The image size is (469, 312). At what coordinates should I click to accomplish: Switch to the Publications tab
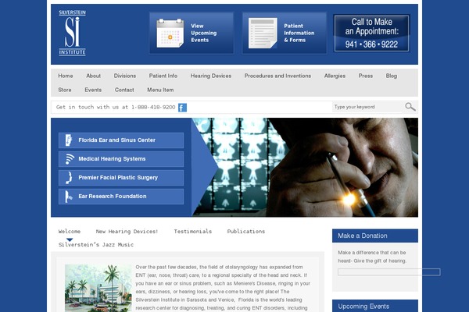pos(246,232)
